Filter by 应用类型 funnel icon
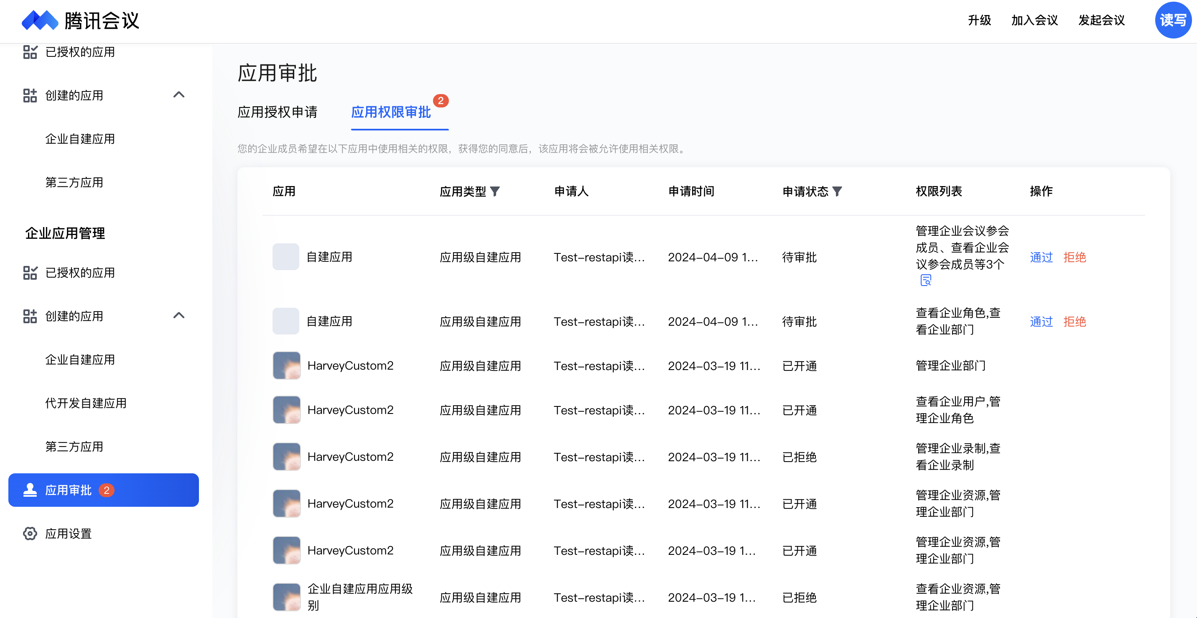Viewport: 1197px width, 618px height. (495, 192)
